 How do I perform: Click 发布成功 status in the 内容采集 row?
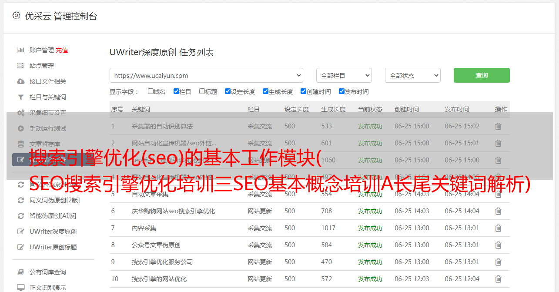(x=370, y=228)
